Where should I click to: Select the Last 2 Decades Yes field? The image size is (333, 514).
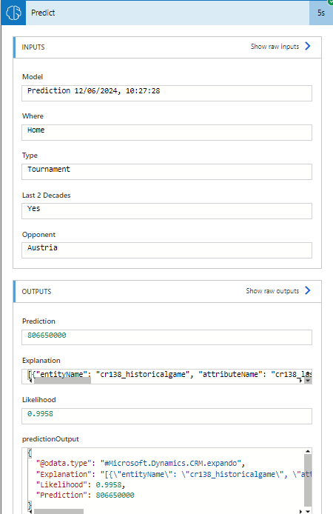(x=166, y=211)
